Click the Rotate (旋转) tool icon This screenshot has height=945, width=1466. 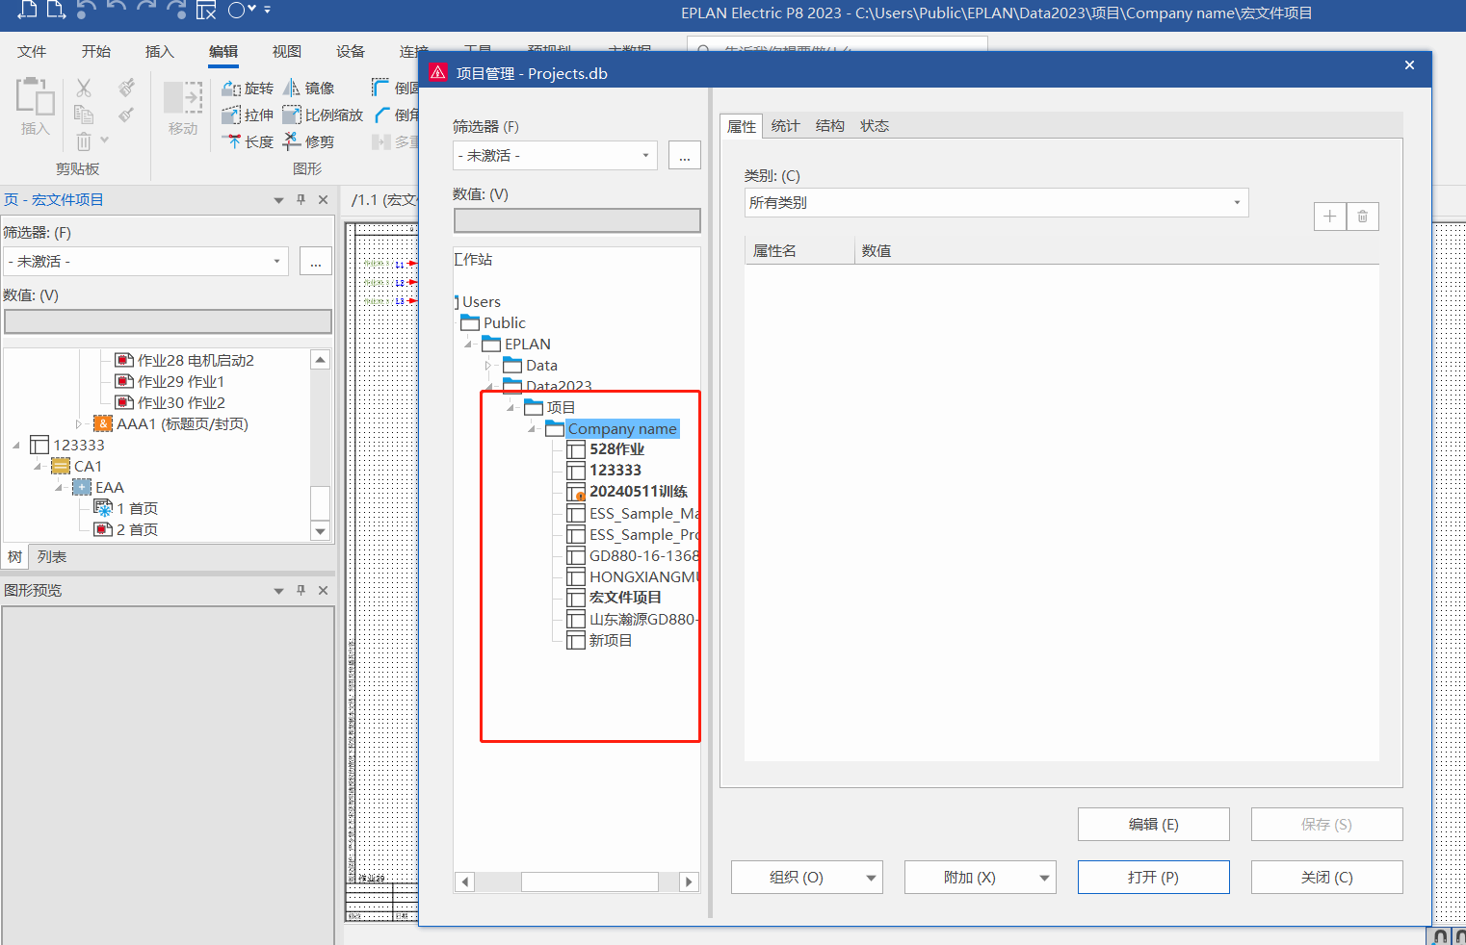231,89
